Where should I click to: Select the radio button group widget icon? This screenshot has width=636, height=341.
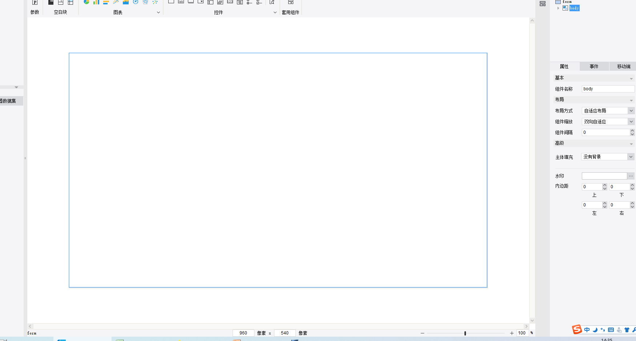pos(249,2)
